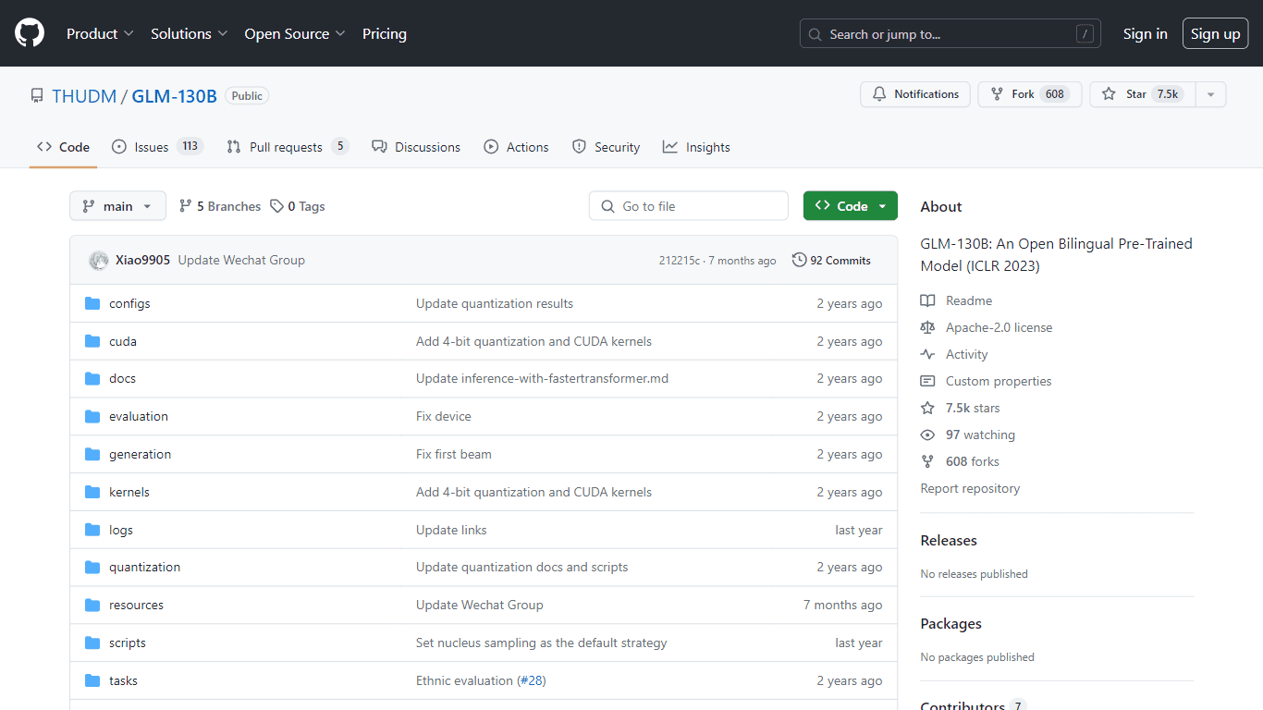The image size is (1263, 710).
Task: Click the logs folder icon
Action: pos(92,530)
